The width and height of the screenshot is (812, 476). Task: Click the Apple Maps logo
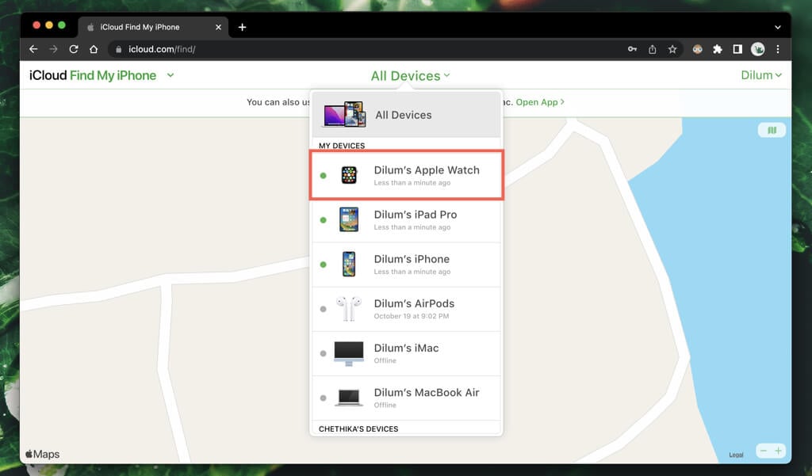[43, 455]
